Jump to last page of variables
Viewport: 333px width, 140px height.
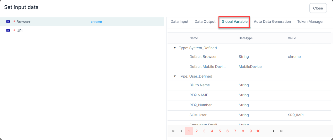tap(282, 131)
